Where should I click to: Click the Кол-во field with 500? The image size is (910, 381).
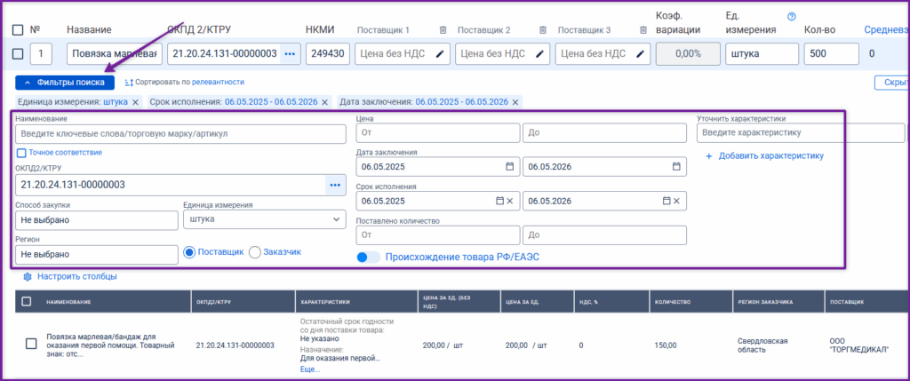831,54
